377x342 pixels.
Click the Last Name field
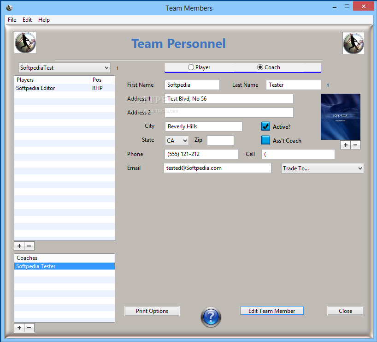(x=293, y=85)
